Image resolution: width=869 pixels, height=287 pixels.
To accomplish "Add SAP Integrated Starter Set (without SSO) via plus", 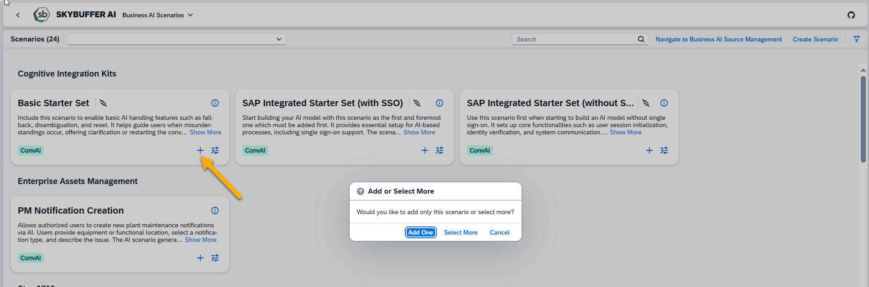I will 649,150.
